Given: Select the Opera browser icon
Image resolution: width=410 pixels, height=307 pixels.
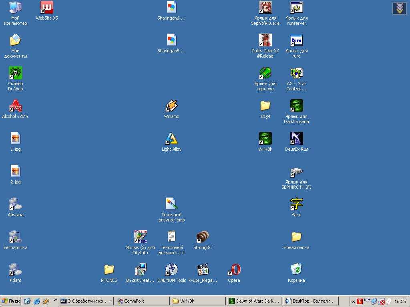Looking at the screenshot, I should tap(234, 270).
